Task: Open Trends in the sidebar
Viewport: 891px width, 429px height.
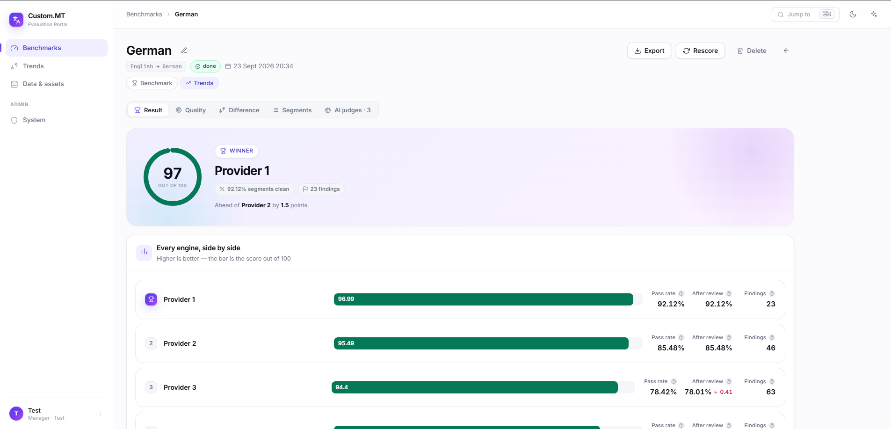Action: [x=57, y=66]
